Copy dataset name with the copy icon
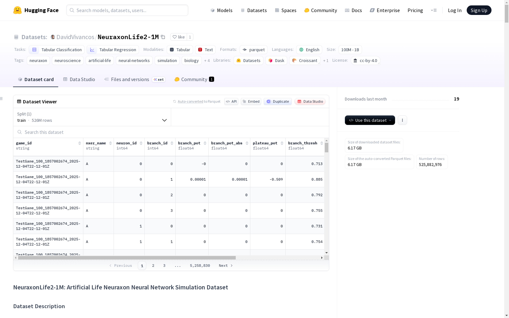 [x=163, y=37]
